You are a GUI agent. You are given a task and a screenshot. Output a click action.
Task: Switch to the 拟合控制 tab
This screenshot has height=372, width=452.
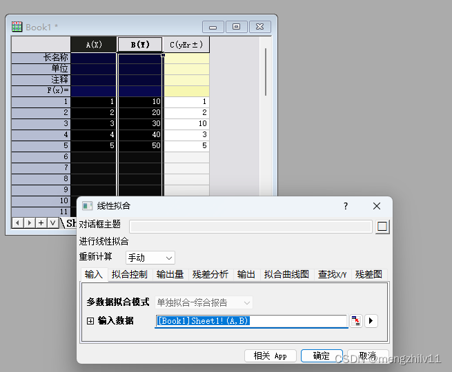coord(130,274)
